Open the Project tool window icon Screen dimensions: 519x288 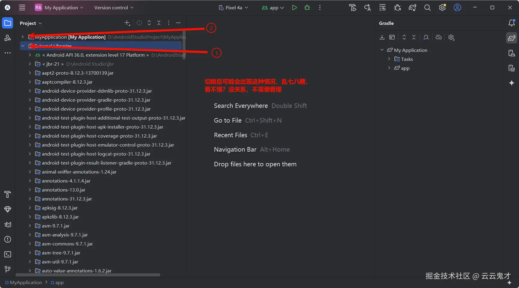coord(8,23)
